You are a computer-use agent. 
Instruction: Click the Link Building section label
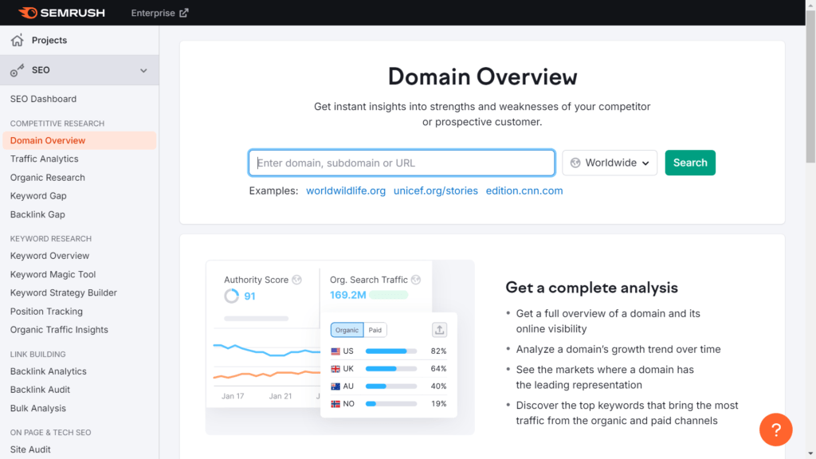click(x=37, y=354)
